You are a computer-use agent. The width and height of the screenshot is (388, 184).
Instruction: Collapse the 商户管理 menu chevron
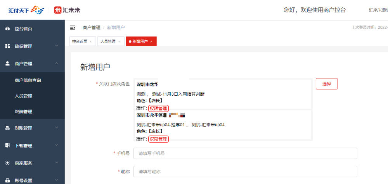tap(57, 63)
